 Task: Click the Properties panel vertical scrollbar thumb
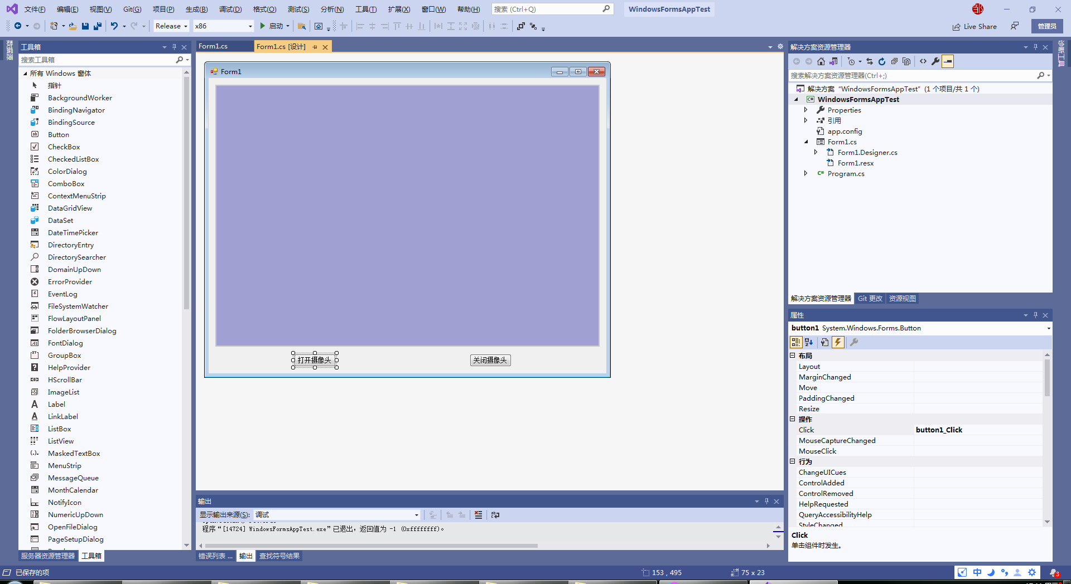click(1047, 378)
